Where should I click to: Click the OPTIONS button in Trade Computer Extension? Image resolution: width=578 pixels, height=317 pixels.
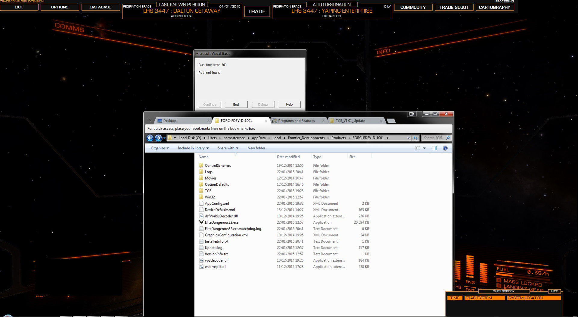tap(60, 7)
